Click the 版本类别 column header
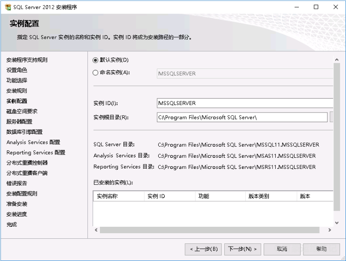Image resolution: width=346 pixels, height=261 pixels. pyautogui.click(x=271, y=196)
